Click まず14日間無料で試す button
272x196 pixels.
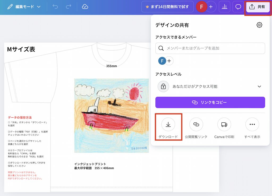pyautogui.click(x=167, y=7)
